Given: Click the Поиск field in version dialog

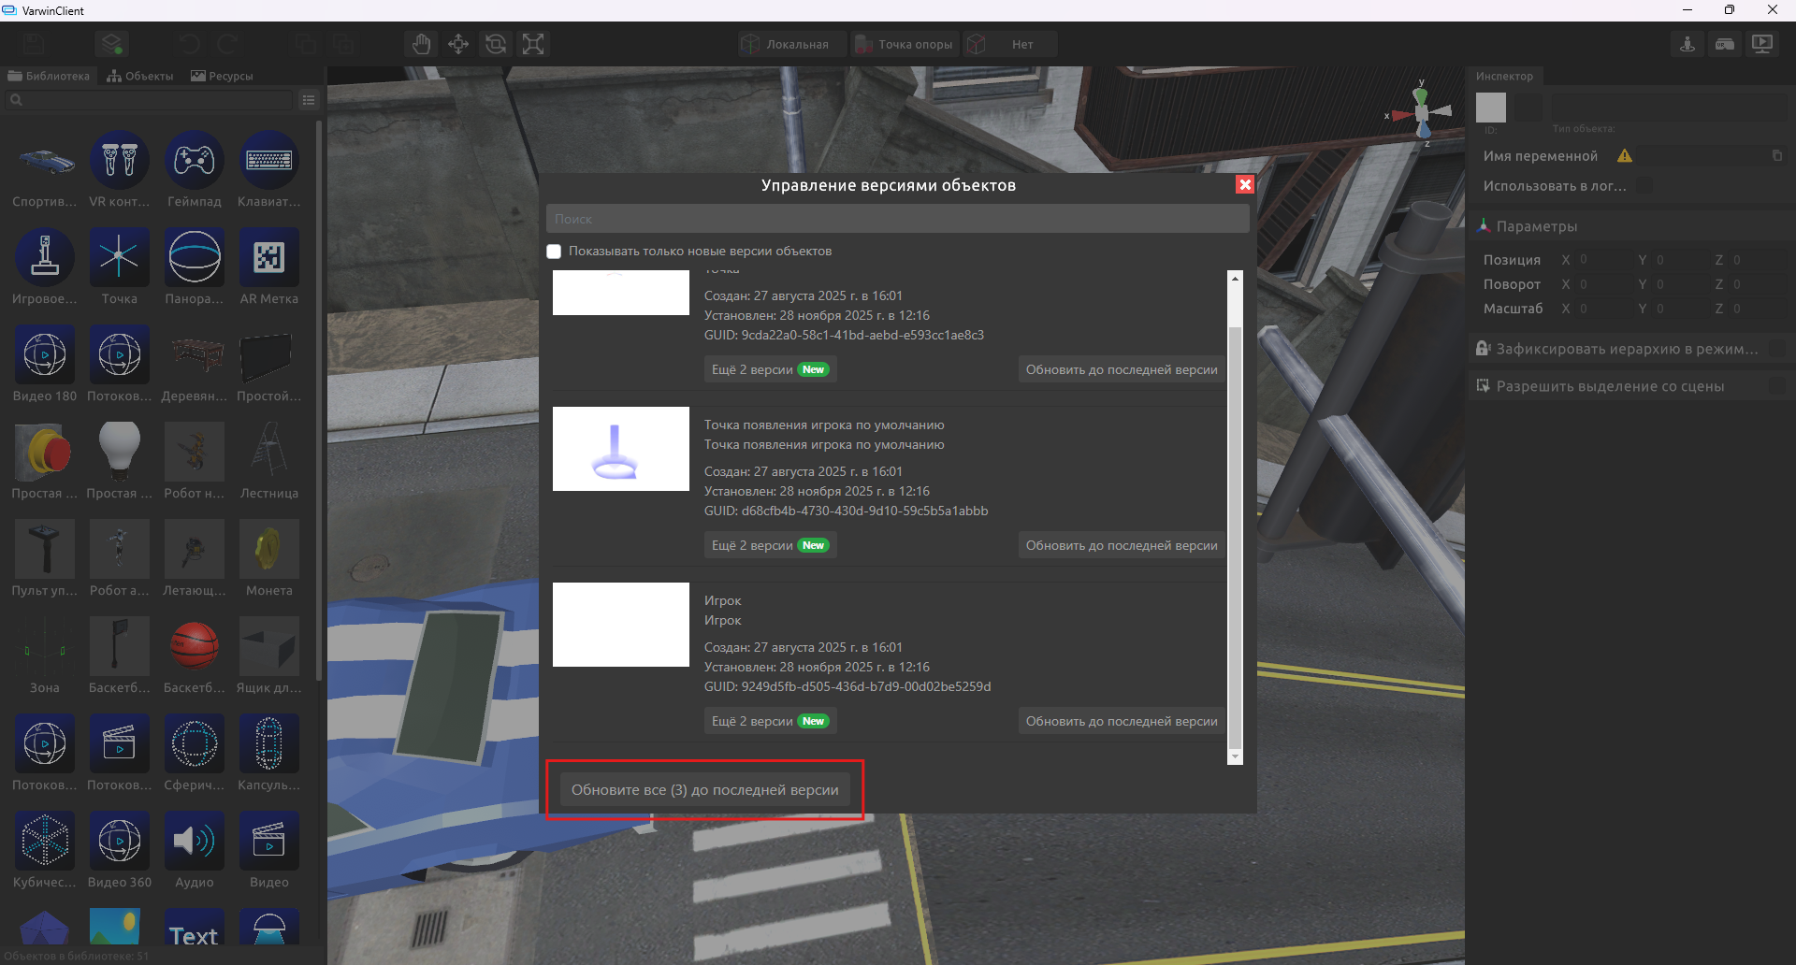Looking at the screenshot, I should 896,219.
